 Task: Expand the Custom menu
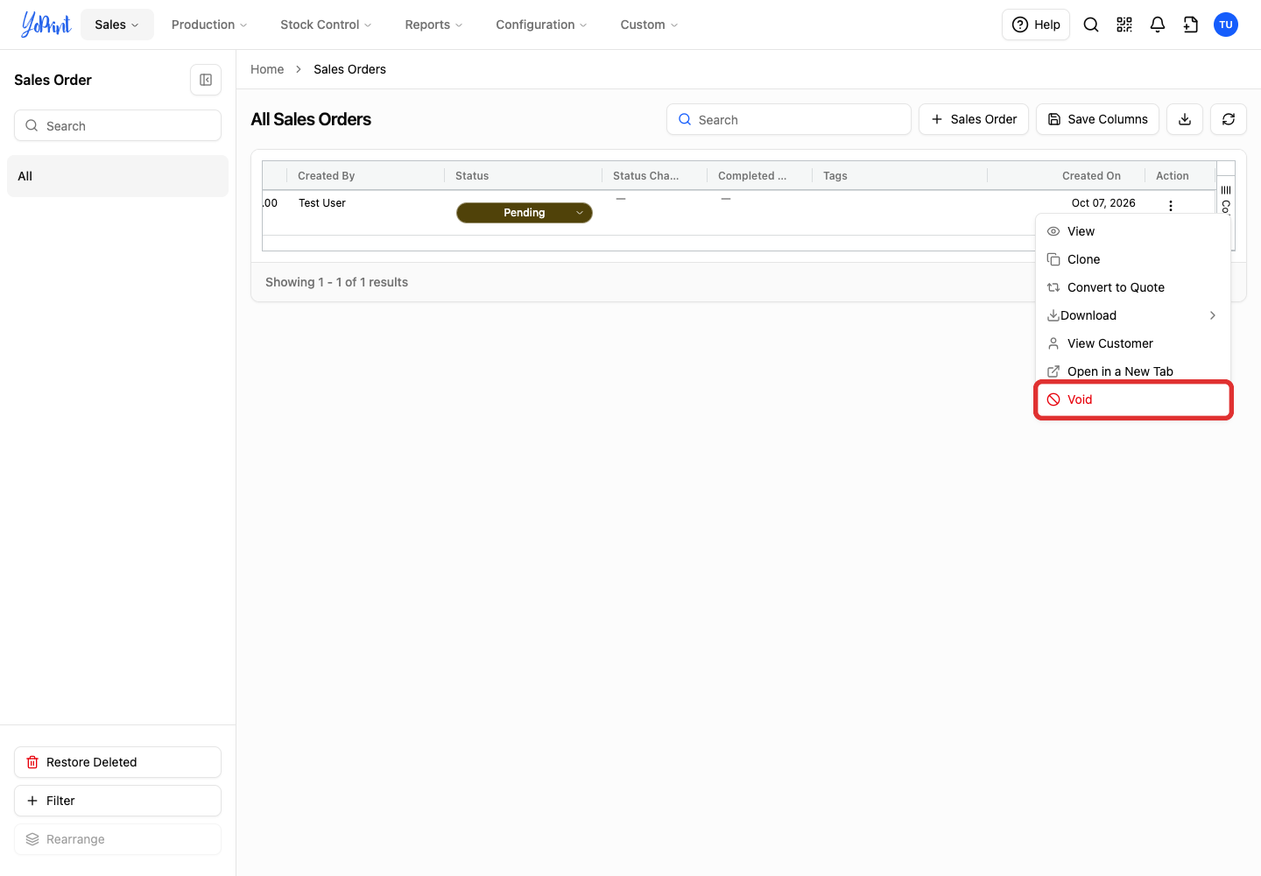tap(649, 25)
